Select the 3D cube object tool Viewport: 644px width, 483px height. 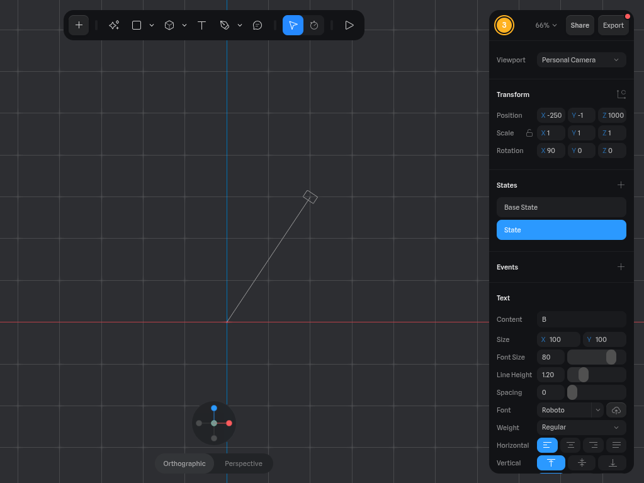point(169,25)
